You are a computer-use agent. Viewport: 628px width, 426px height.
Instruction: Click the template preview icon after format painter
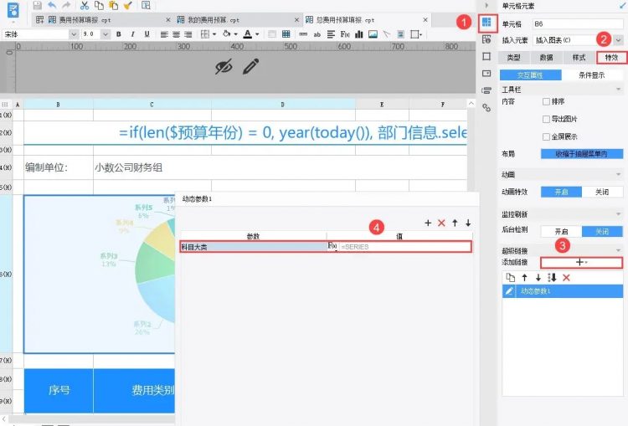click(147, 5)
